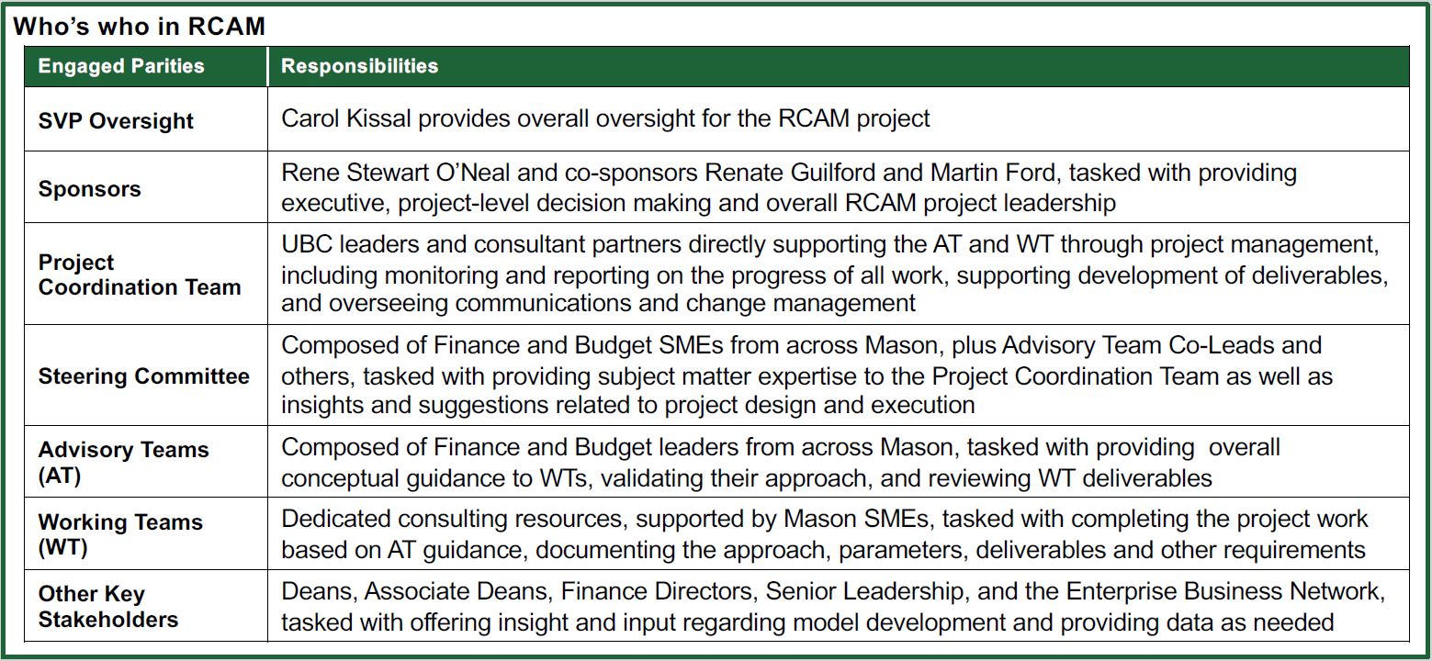Click the "overseeing communications and change management" line
The height and width of the screenshot is (661, 1432).
[598, 302]
